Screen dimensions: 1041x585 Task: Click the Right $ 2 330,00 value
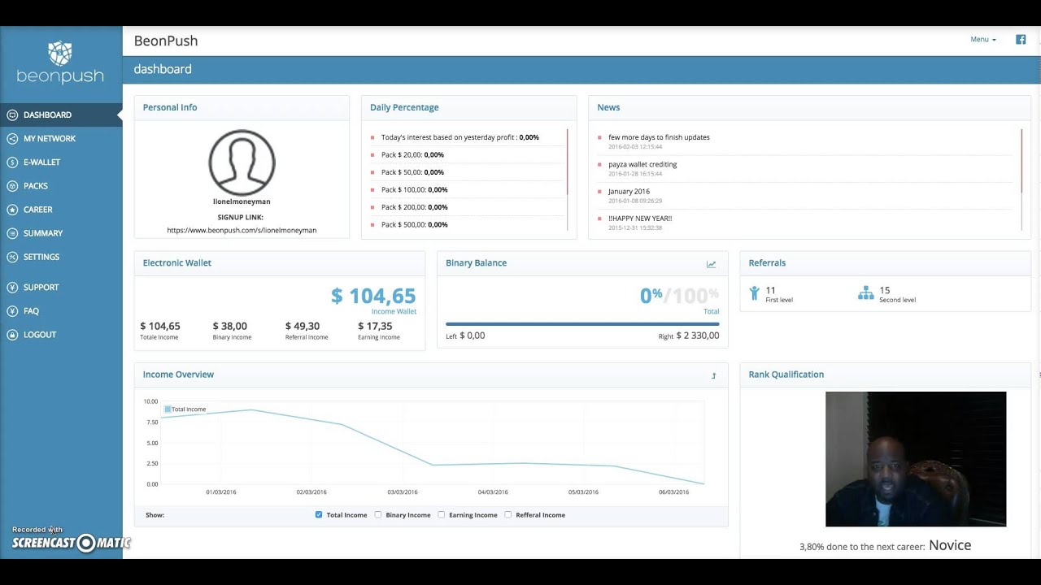coord(698,336)
